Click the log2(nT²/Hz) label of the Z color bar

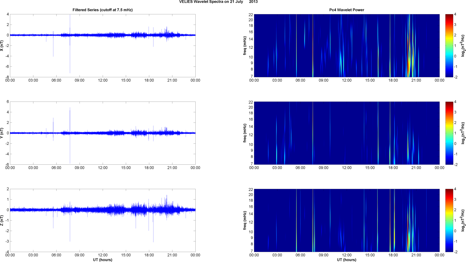pyautogui.click(x=463, y=220)
